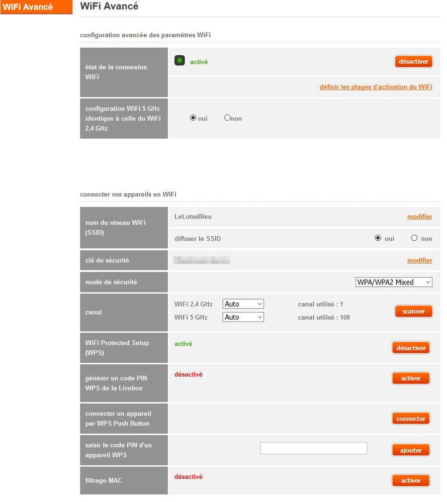Disable WPS with its désactiver button

[x=410, y=348]
